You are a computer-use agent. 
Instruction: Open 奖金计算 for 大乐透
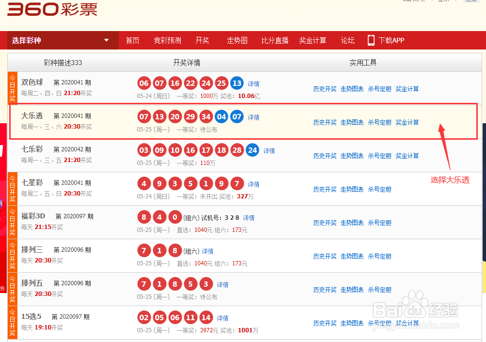tap(408, 123)
